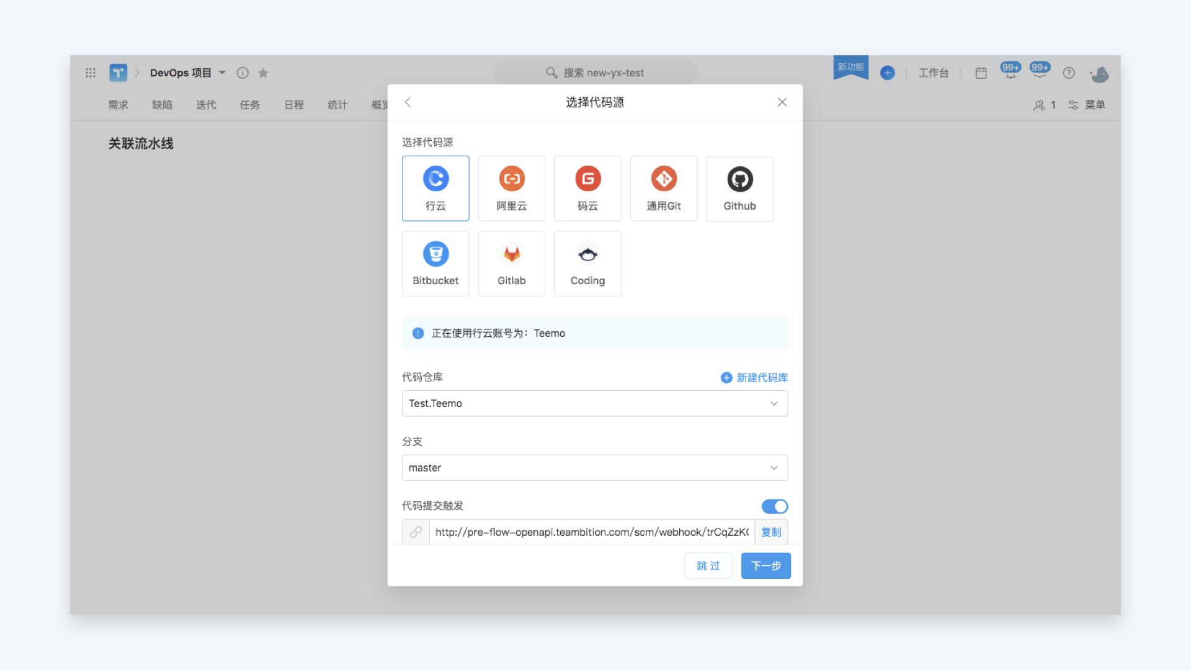Pick the Coding code source
Viewport: 1191px width, 670px height.
tap(587, 264)
